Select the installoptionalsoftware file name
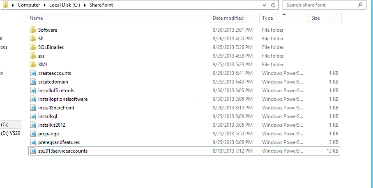 coord(63,99)
